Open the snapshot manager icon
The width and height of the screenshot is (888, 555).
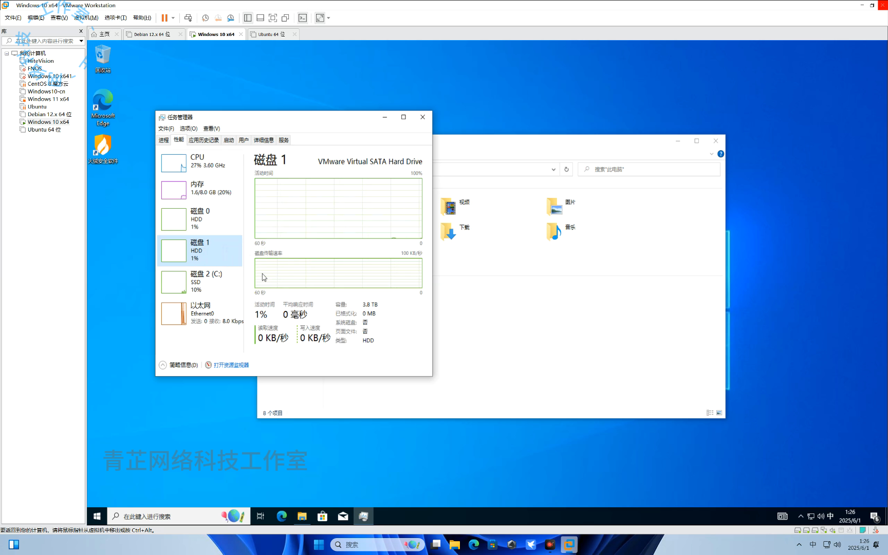pyautogui.click(x=231, y=18)
